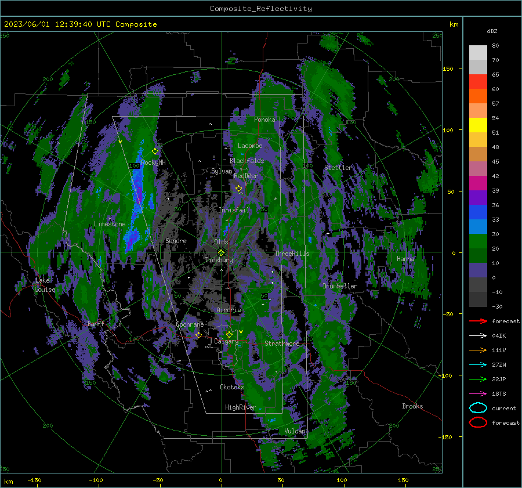The width and height of the screenshot is (522, 488).
Task: Click the Drumheller label
Action: pos(340,286)
